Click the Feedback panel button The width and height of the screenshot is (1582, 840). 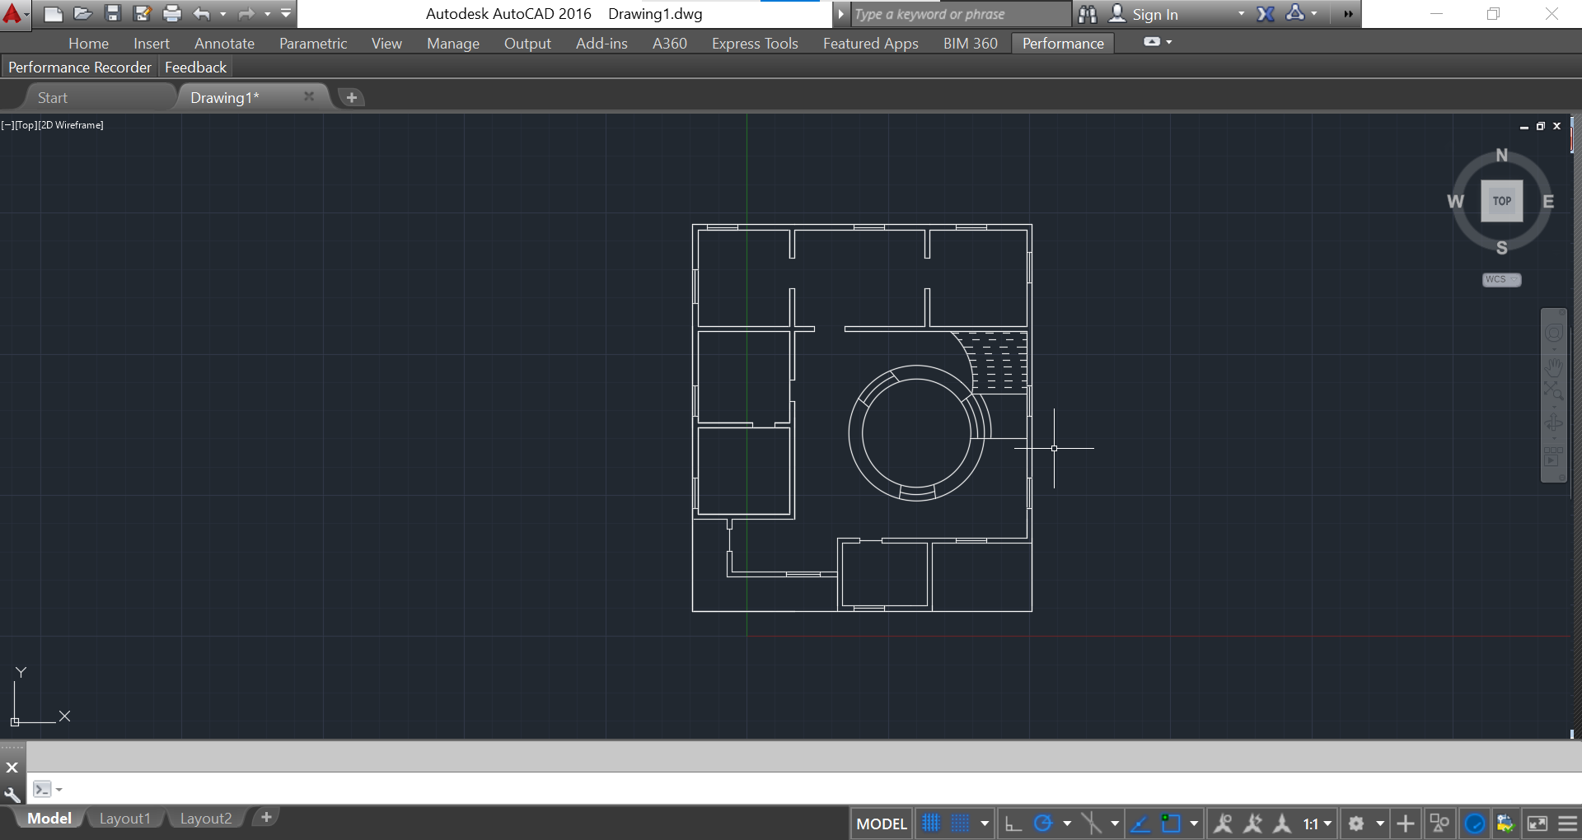194,67
